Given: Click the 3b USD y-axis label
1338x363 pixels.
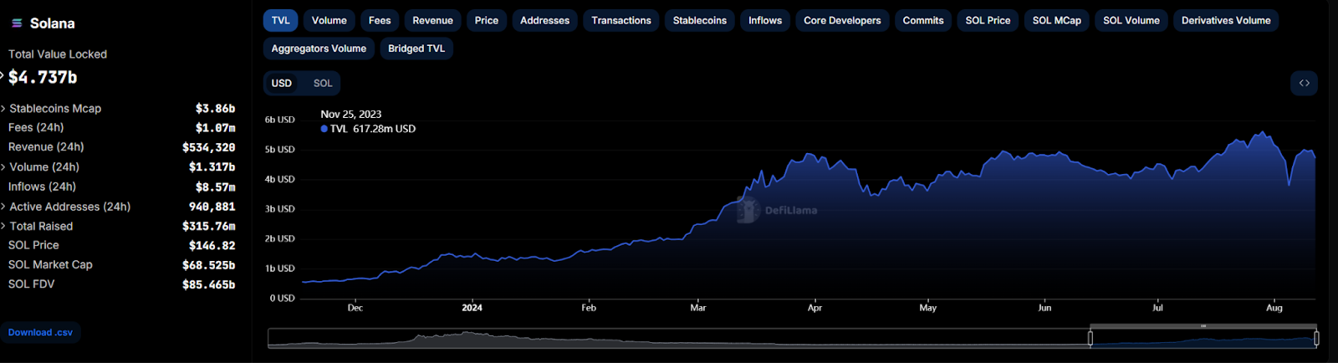Looking at the screenshot, I should coord(279,209).
